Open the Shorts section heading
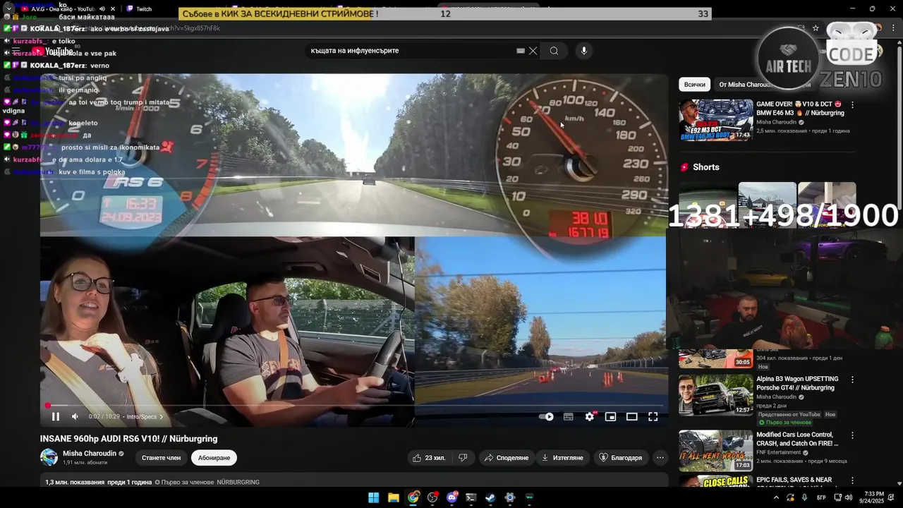The height and width of the screenshot is (508, 903). point(705,167)
